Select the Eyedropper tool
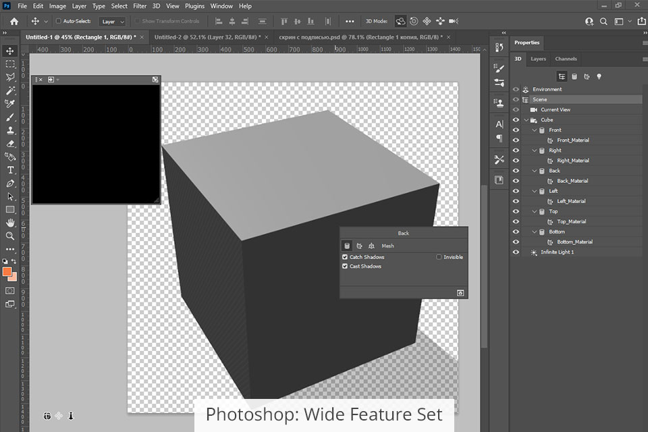 click(10, 104)
